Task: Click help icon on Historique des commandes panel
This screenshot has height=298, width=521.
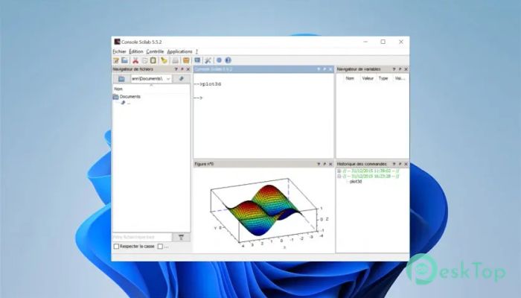Action: coord(394,164)
